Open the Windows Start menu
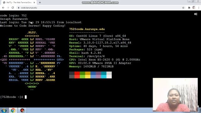The height and width of the screenshot is (113, 201). click(4, 110)
